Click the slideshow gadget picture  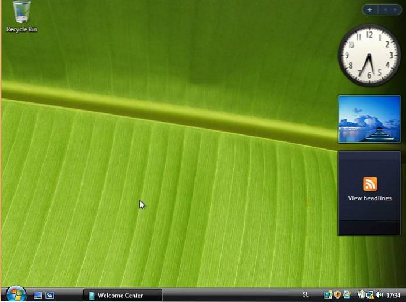point(369,119)
